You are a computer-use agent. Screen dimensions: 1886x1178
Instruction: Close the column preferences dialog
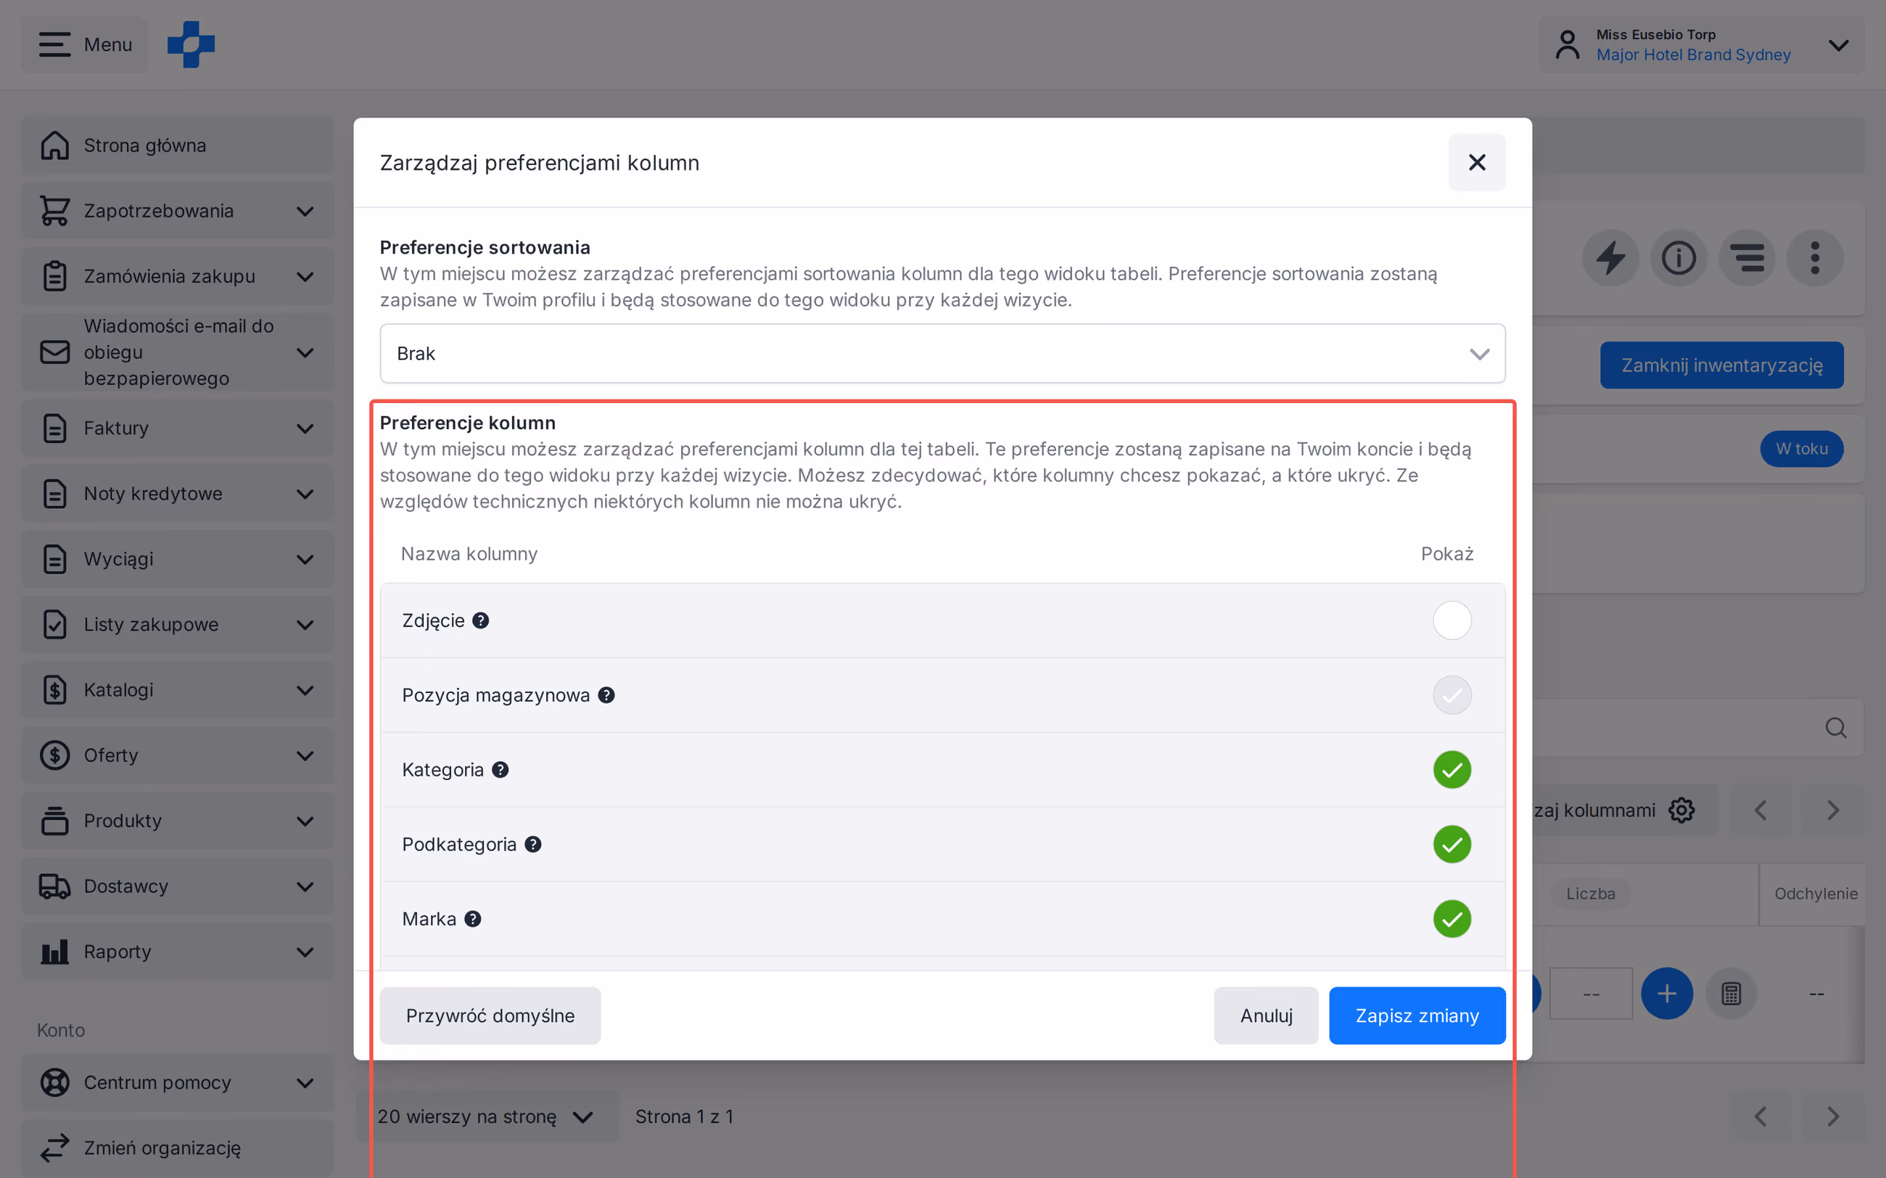click(x=1477, y=162)
